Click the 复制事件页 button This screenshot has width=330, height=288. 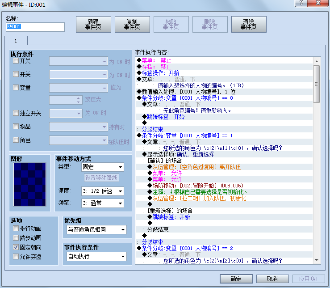[132, 25]
